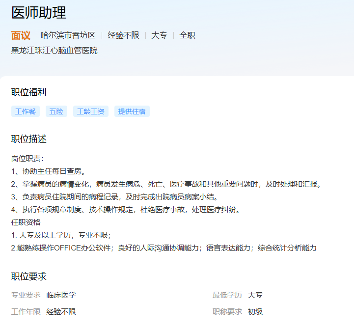Click the 职位福利 section heading
This screenshot has height=331, width=354.
[29, 92]
